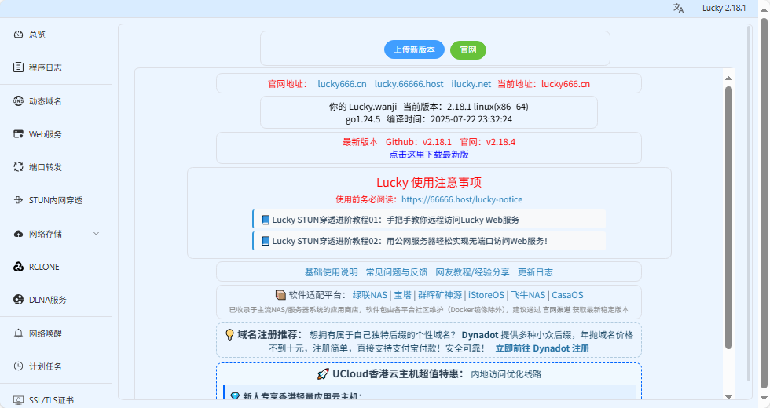
Task: Open 网友教程/经验分享 link
Action: [x=472, y=272]
